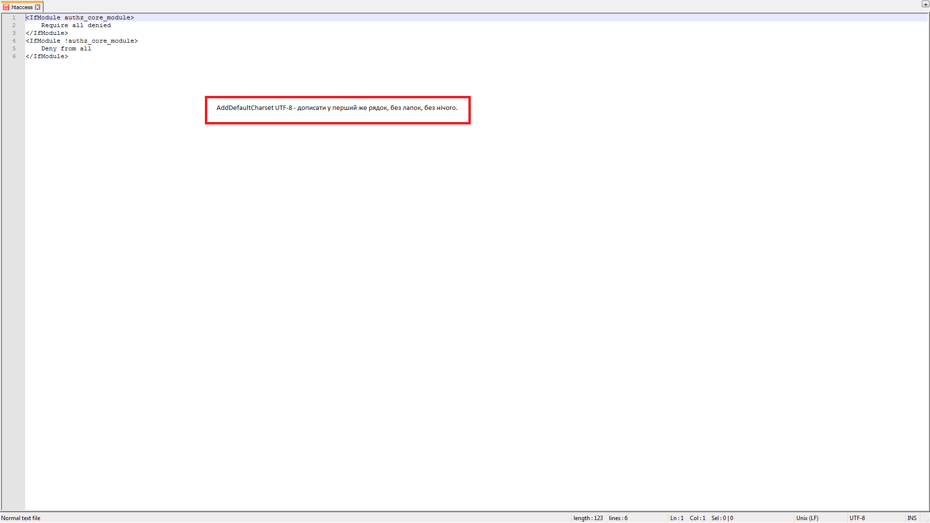Select the .htaccess document tab
This screenshot has width=930, height=523.
(x=22, y=7)
